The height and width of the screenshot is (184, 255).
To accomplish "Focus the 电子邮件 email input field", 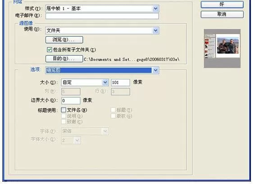I will pos(102,16).
